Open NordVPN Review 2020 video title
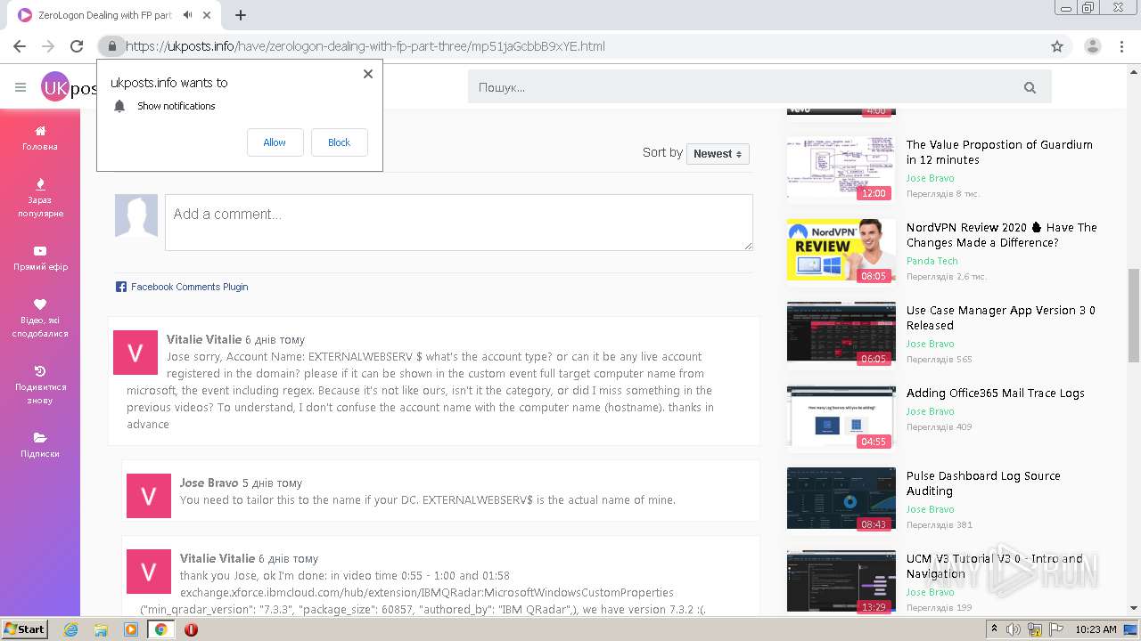The image size is (1141, 641). point(1002,235)
